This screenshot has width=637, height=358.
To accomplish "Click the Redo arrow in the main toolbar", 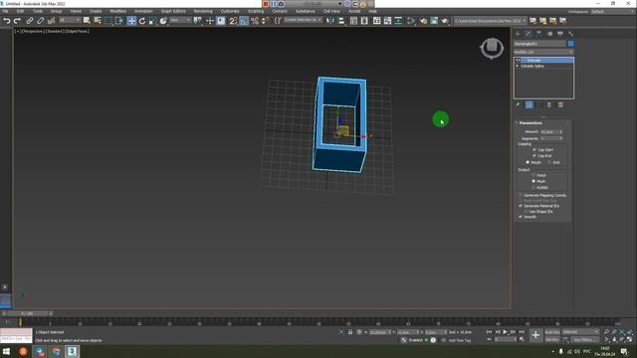I will [17, 20].
